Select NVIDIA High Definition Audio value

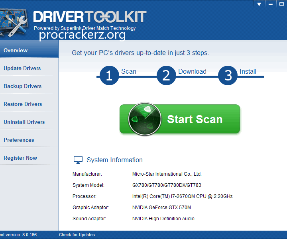point(163,219)
